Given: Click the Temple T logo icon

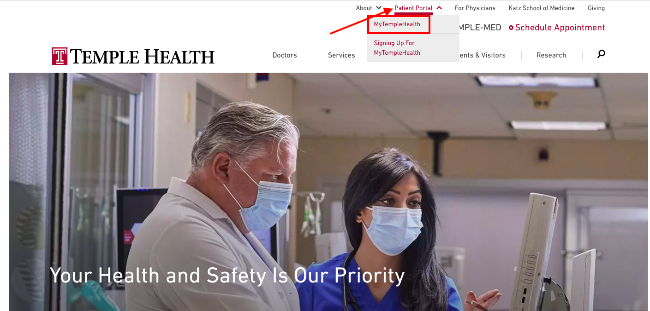Looking at the screenshot, I should tap(60, 56).
